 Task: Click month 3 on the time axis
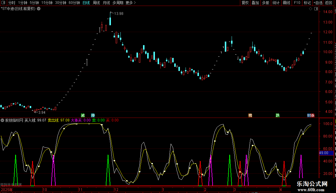(x=235, y=189)
